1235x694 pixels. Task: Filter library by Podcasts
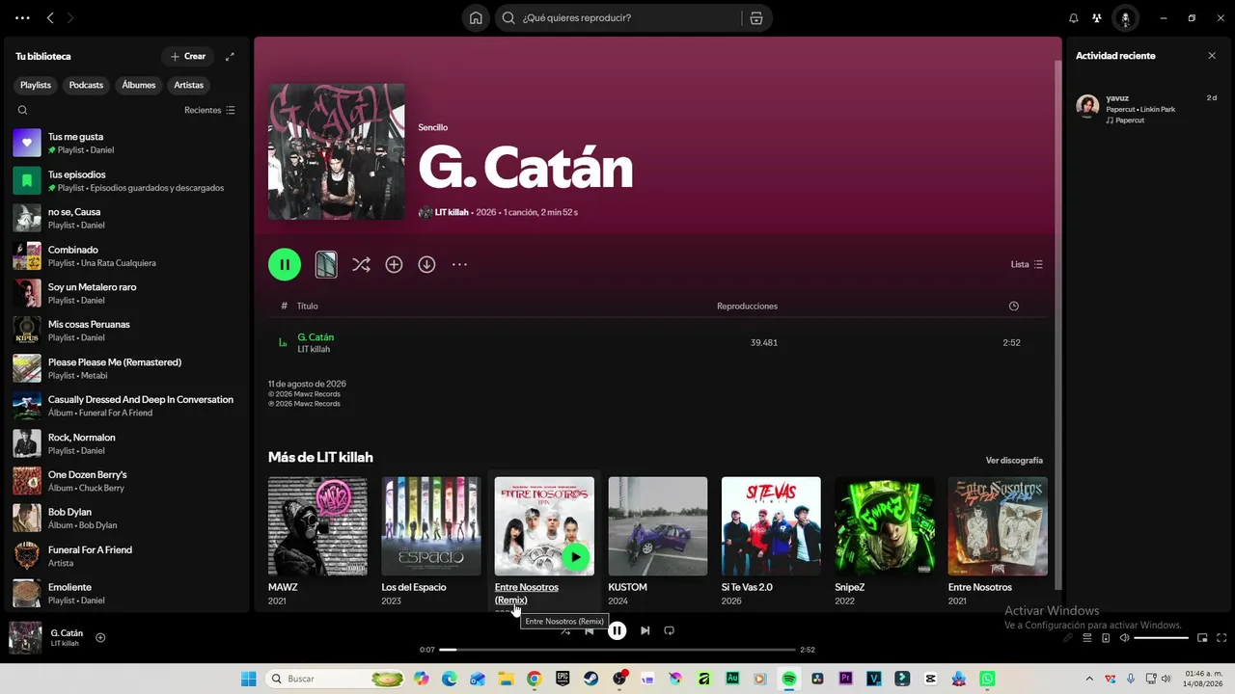pos(86,85)
